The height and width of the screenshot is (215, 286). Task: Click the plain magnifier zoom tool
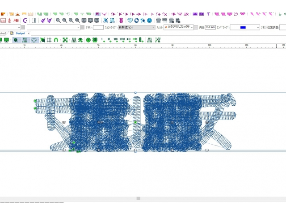pos(58,21)
